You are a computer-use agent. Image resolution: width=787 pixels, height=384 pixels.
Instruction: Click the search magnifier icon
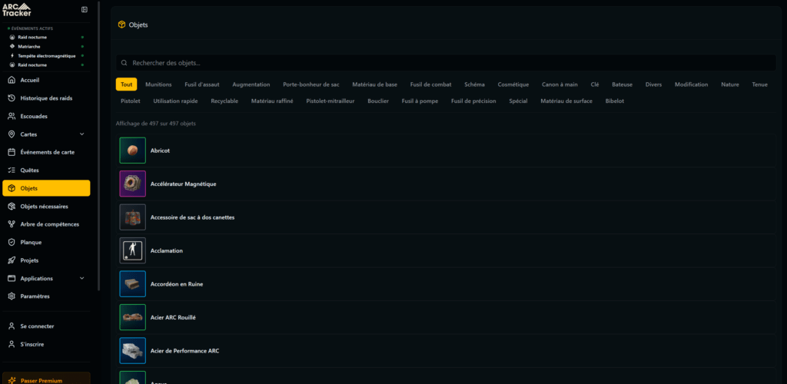(124, 63)
